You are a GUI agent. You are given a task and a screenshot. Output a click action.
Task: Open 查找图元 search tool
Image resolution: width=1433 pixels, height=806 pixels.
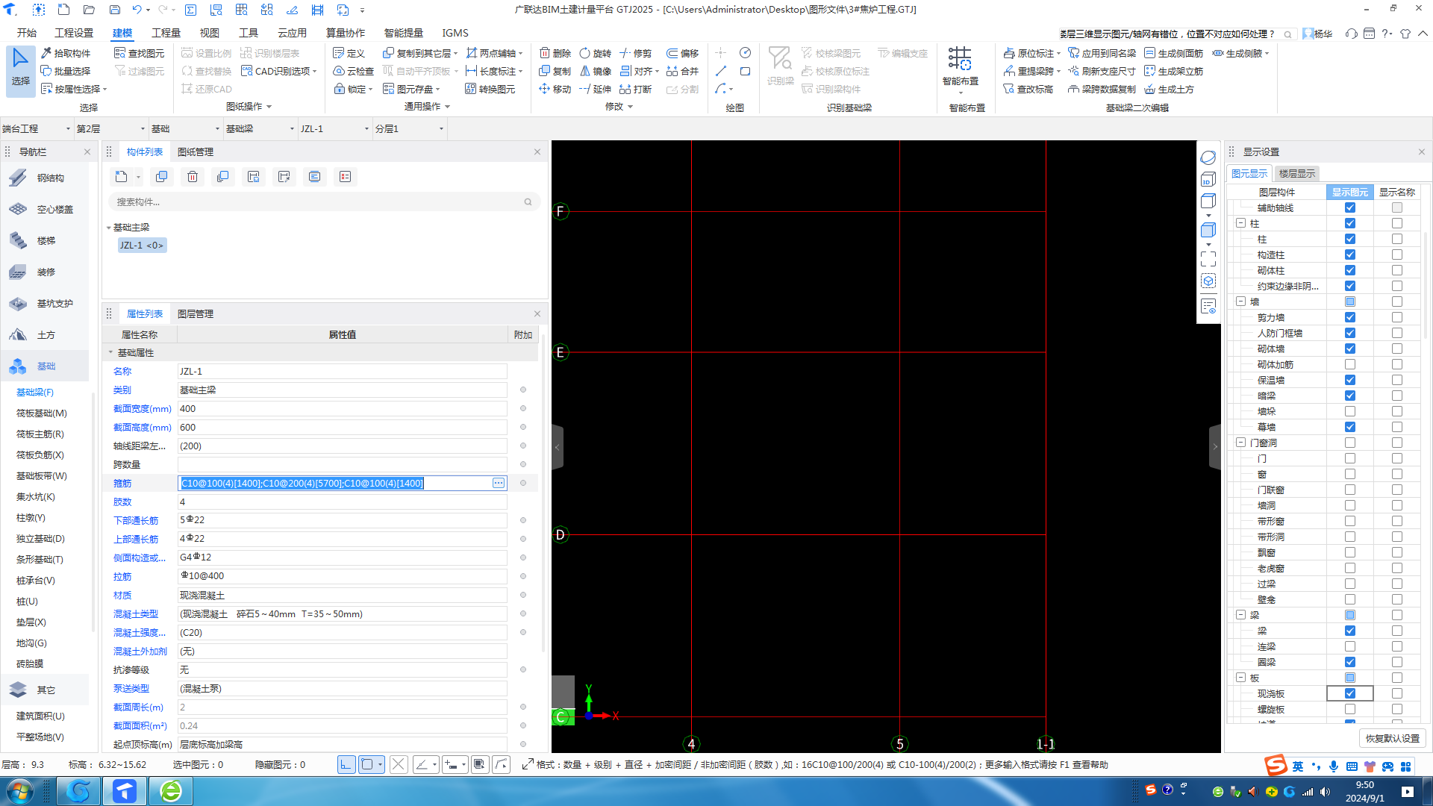pos(139,53)
